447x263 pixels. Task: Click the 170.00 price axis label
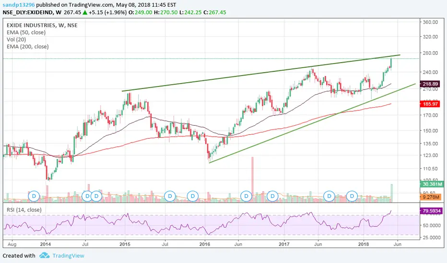pos(431,115)
